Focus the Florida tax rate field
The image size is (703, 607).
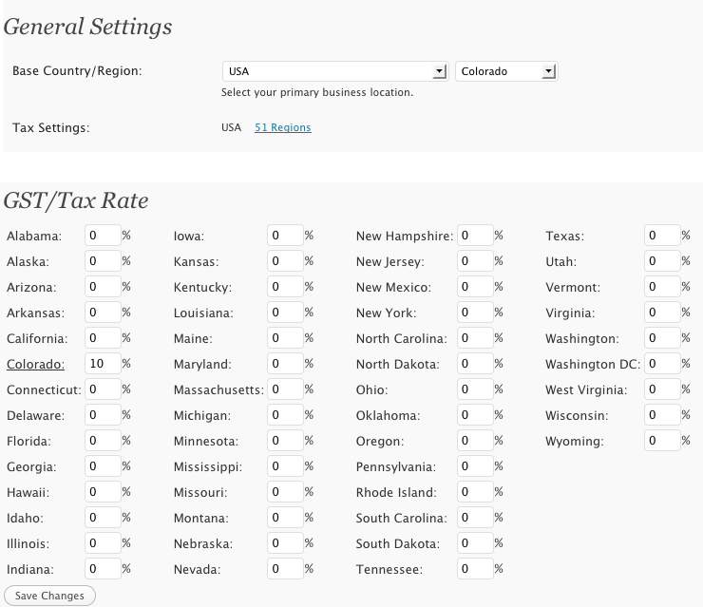103,441
